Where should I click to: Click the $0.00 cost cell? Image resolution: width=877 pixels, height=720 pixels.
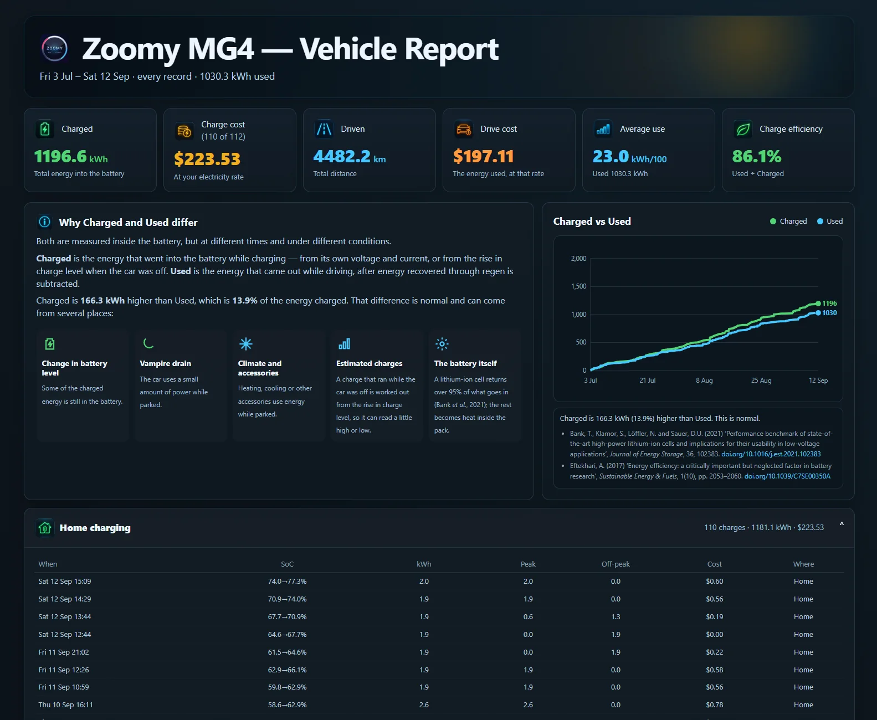(x=715, y=635)
